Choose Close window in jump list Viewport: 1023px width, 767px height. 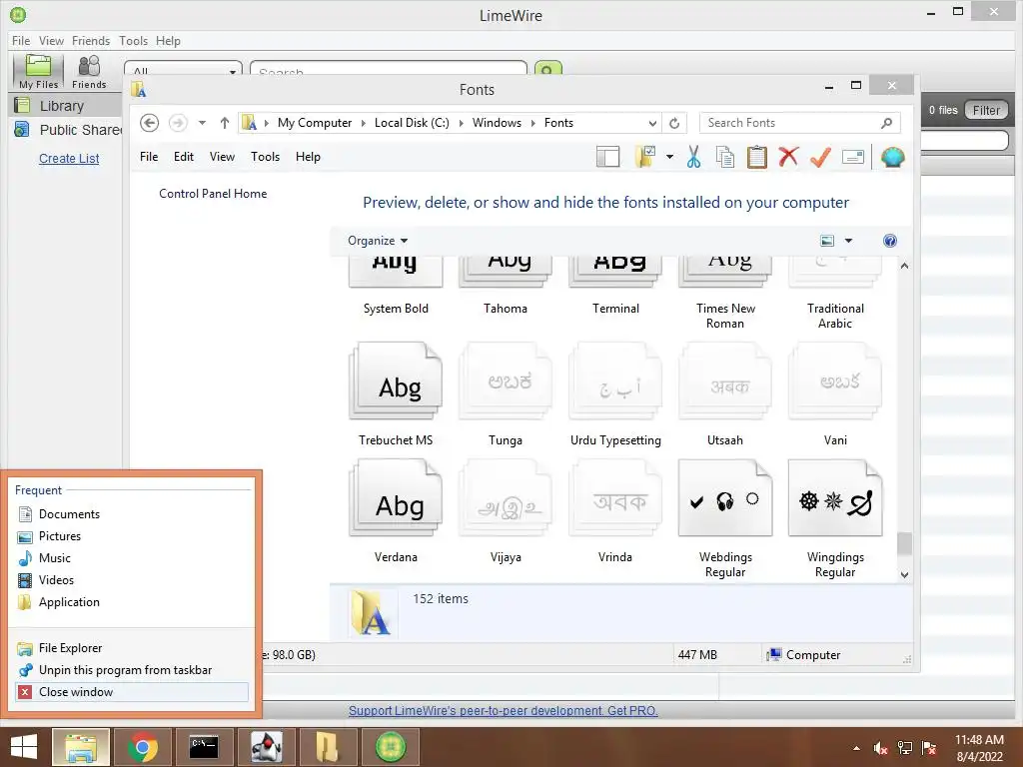[x=131, y=692]
